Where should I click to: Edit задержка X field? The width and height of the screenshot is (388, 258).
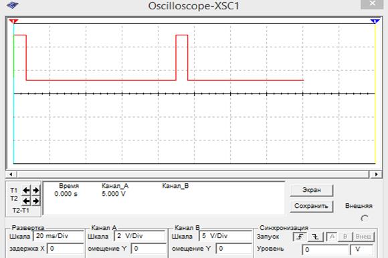[x=66, y=249]
